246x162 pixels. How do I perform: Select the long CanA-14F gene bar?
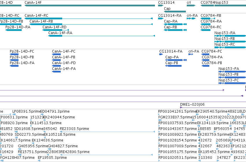click(90, 5)
